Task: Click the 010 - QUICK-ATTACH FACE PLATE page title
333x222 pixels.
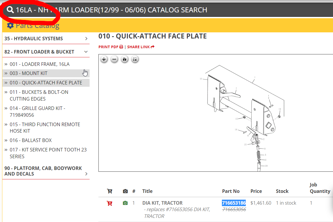Action: tap(152, 36)
